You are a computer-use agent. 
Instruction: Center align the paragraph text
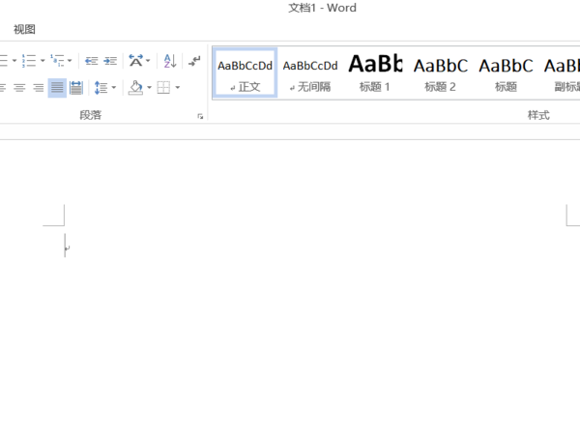pyautogui.click(x=19, y=88)
